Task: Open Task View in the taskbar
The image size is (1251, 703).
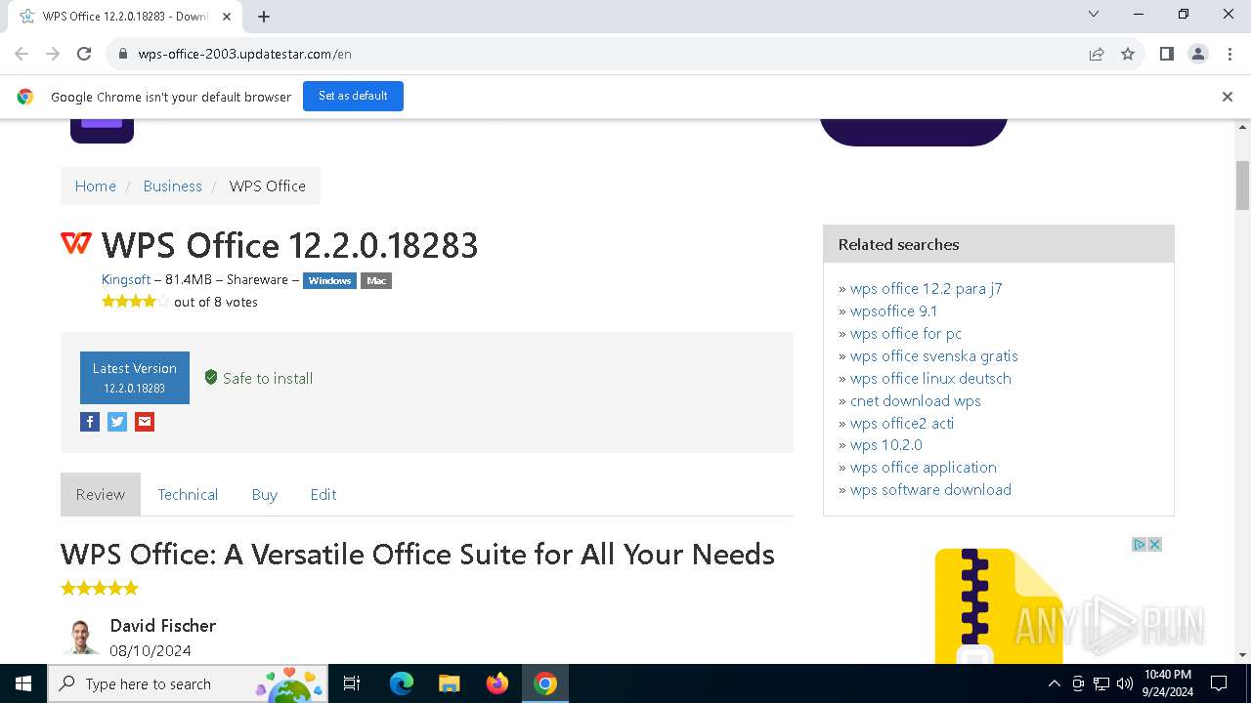Action: coord(352,683)
